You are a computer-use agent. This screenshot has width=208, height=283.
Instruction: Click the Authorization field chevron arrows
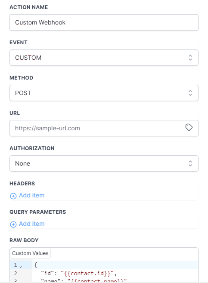point(190,163)
